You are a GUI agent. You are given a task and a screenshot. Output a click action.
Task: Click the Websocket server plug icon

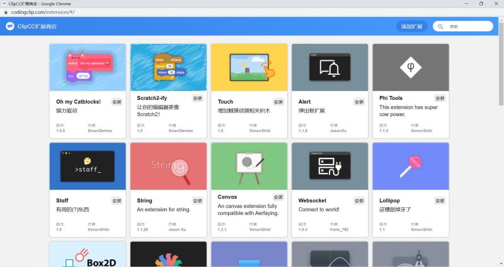329,166
